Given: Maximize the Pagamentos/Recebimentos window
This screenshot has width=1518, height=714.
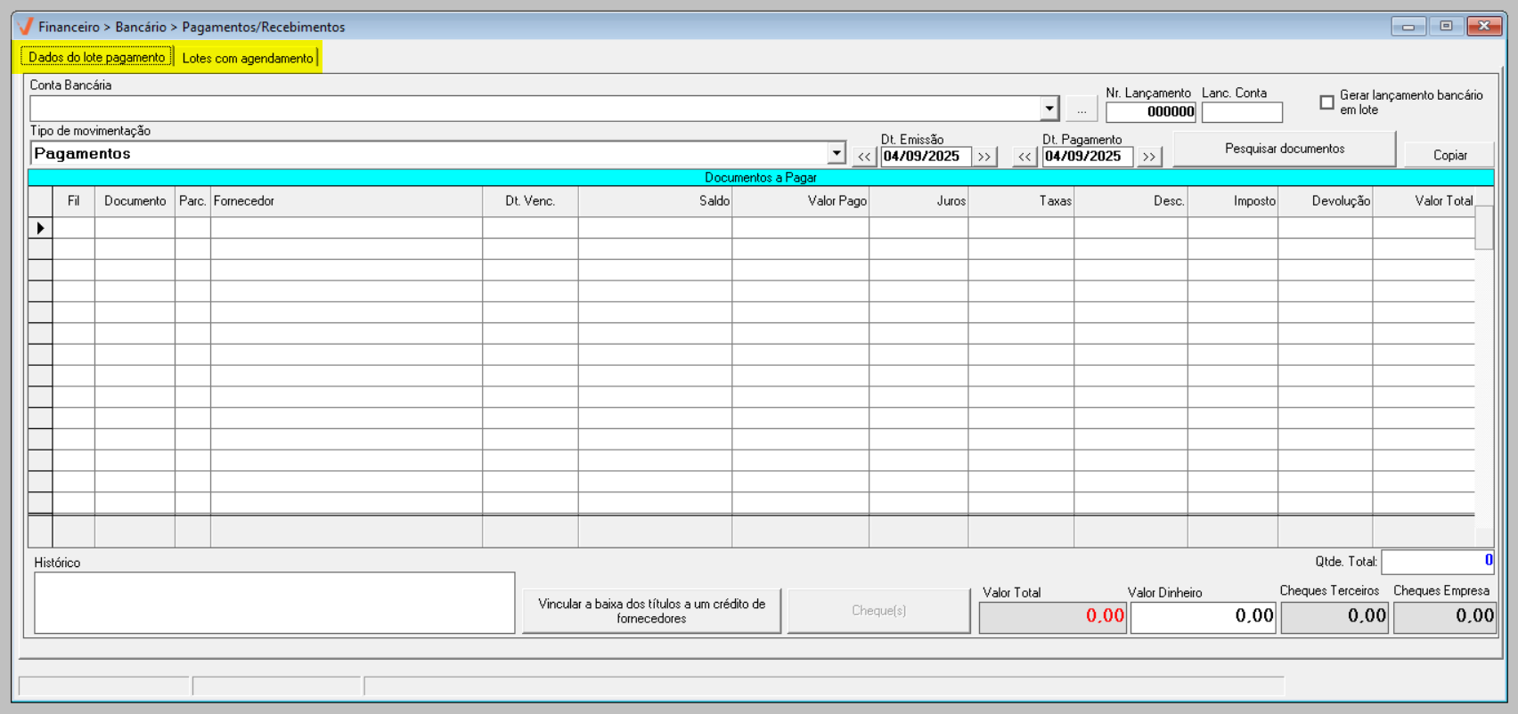Looking at the screenshot, I should tap(1446, 27).
